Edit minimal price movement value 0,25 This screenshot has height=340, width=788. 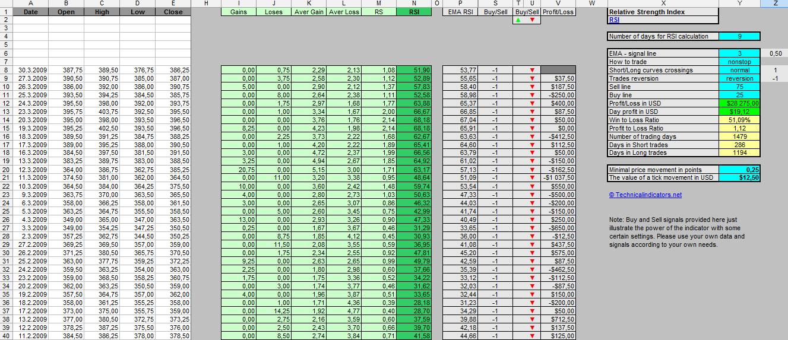(x=739, y=169)
